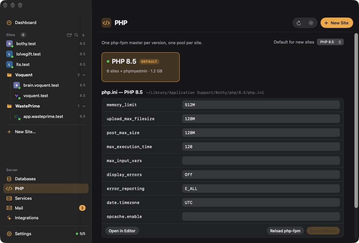Click the bothy.test site avatar icon
The height and width of the screenshot is (243, 359).
point(9,44)
